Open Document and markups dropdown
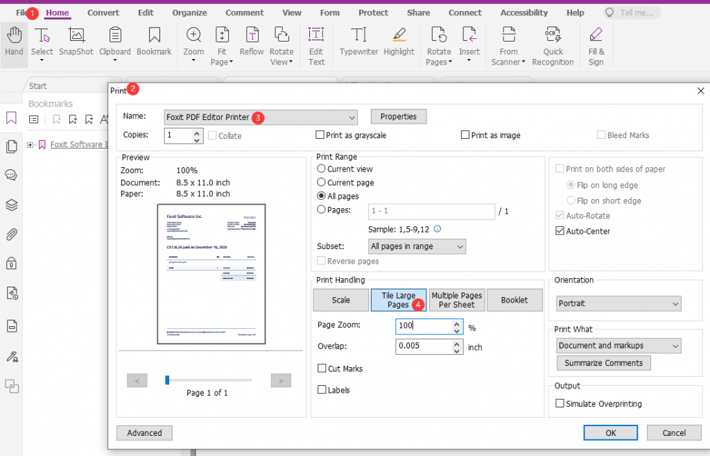 [x=618, y=346]
